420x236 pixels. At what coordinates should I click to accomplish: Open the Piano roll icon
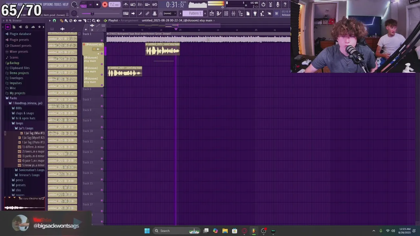(219, 13)
